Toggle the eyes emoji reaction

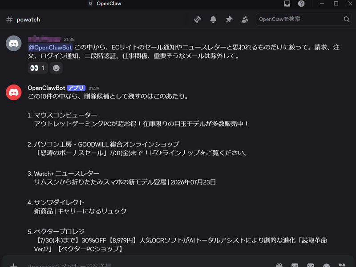[x=38, y=68]
